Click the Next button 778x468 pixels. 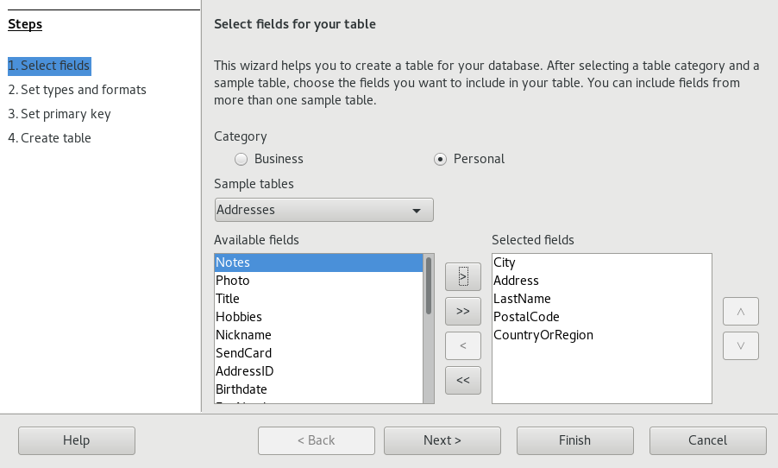point(442,440)
